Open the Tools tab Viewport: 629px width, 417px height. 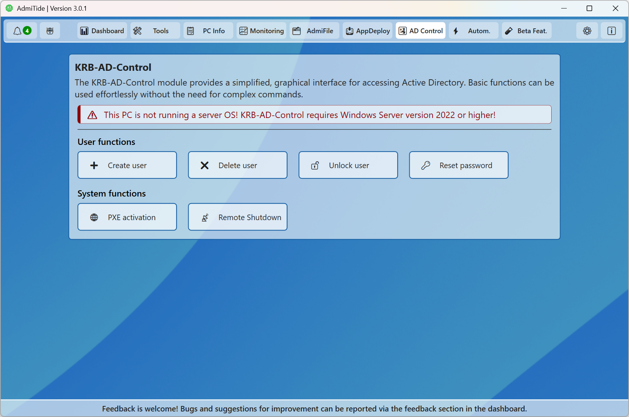(x=155, y=31)
